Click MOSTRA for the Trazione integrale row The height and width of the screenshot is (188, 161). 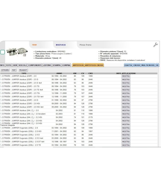pyautogui.click(x=126, y=125)
